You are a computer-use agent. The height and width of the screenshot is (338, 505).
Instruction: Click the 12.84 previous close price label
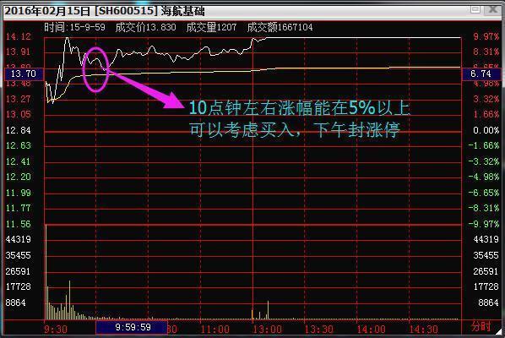point(19,130)
